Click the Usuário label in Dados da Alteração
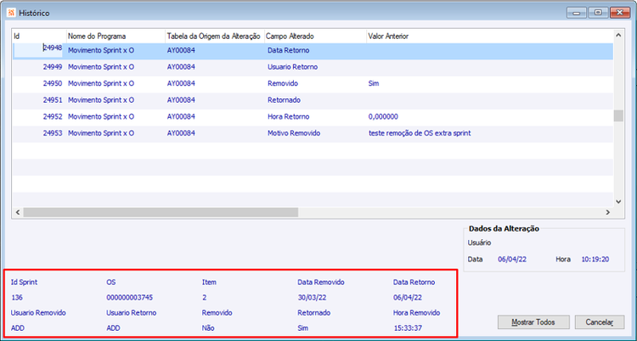Image resolution: width=637 pixels, height=341 pixels. pos(479,243)
